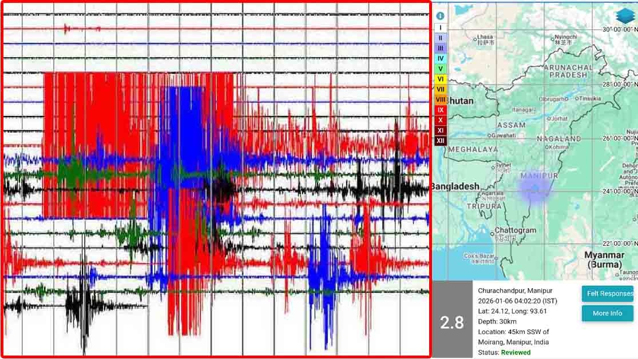Click intensity VII in the scale

coord(440,89)
